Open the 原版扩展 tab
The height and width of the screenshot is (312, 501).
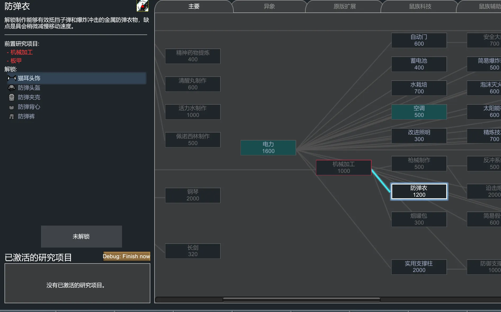tap(345, 6)
